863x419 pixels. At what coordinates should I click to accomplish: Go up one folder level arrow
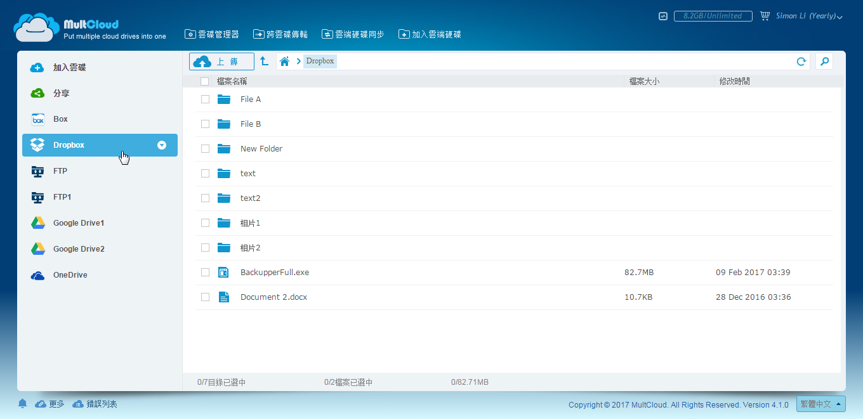pyautogui.click(x=265, y=61)
